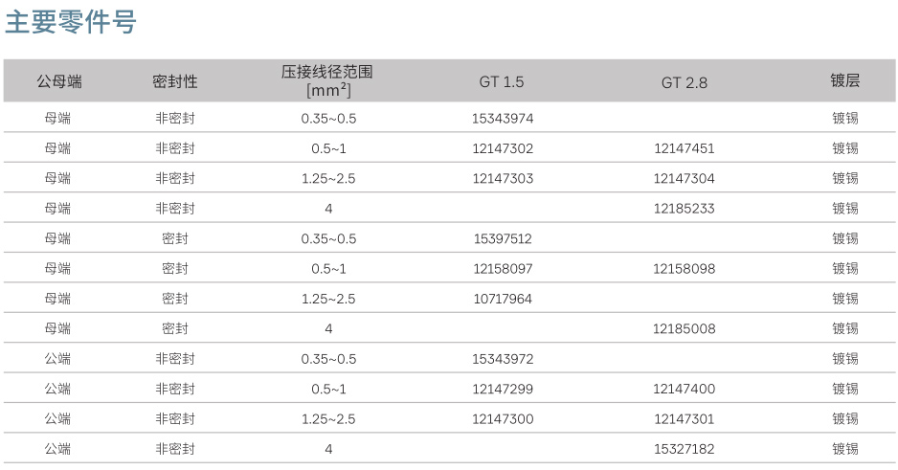Image resolution: width=898 pixels, height=470 pixels.
Task: Click the 密封性 column header
Action: 174,81
